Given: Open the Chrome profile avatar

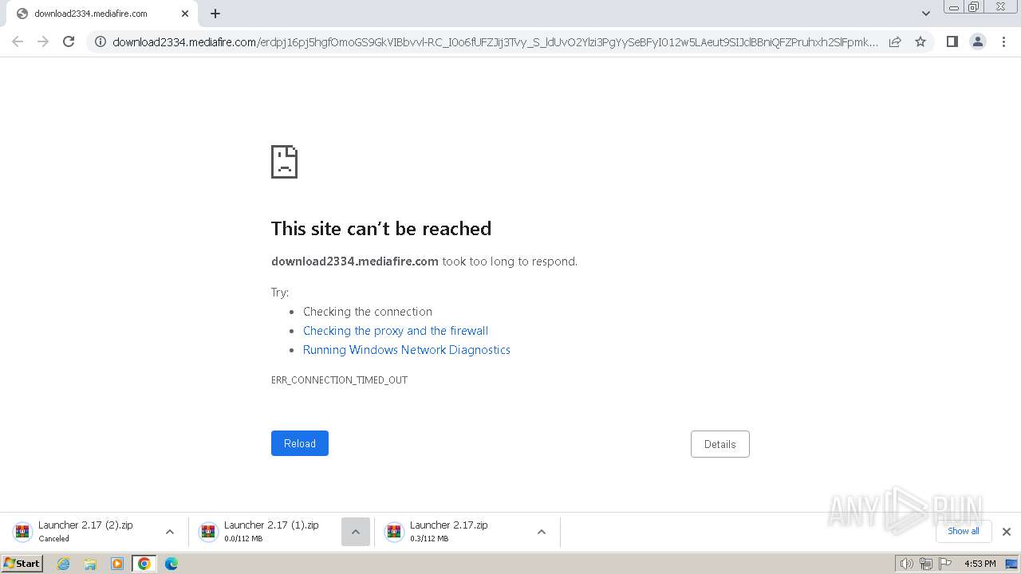Looking at the screenshot, I should (978, 41).
